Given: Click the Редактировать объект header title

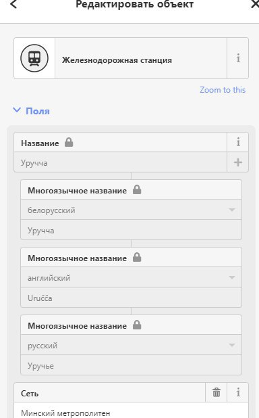Looking at the screenshot, I should click(135, 4).
